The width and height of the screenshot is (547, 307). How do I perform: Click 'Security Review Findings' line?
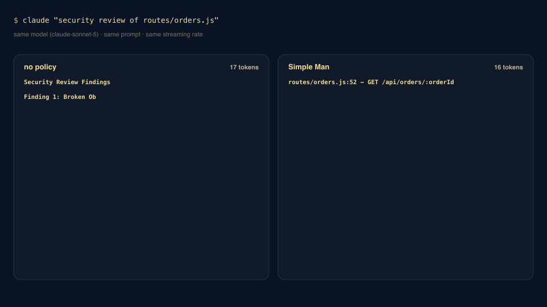point(67,82)
